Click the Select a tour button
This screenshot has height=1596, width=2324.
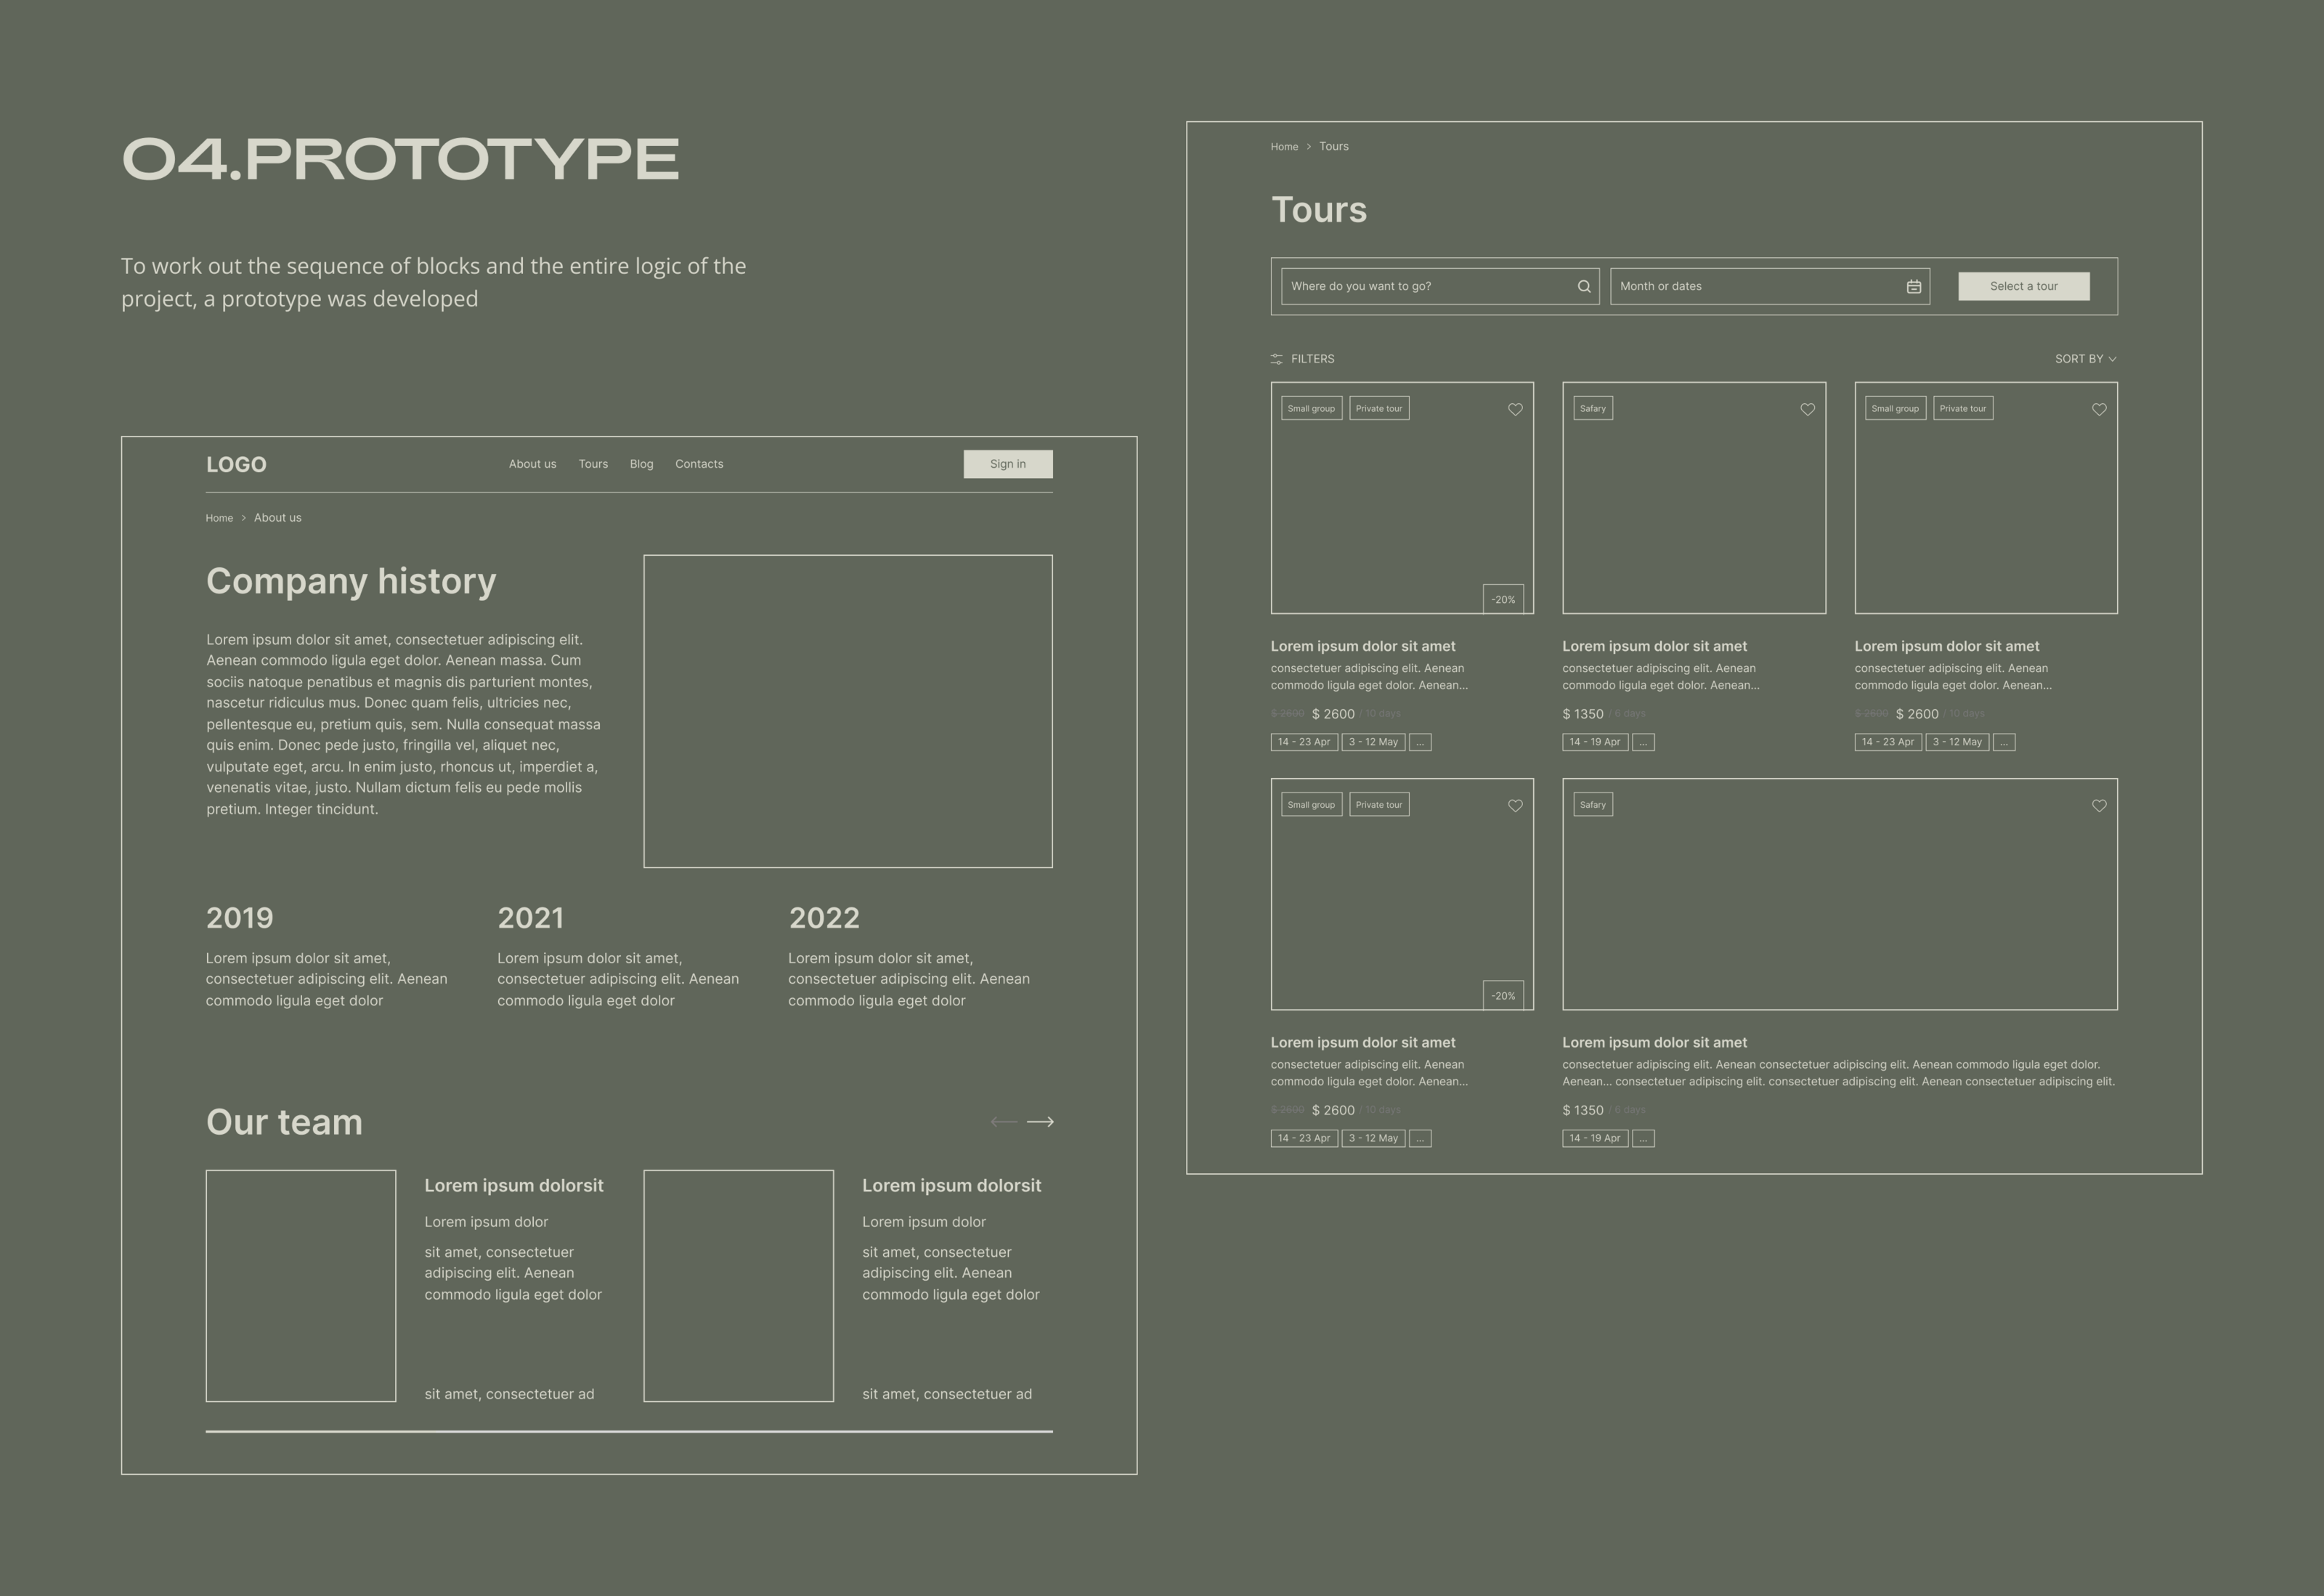coord(2023,287)
